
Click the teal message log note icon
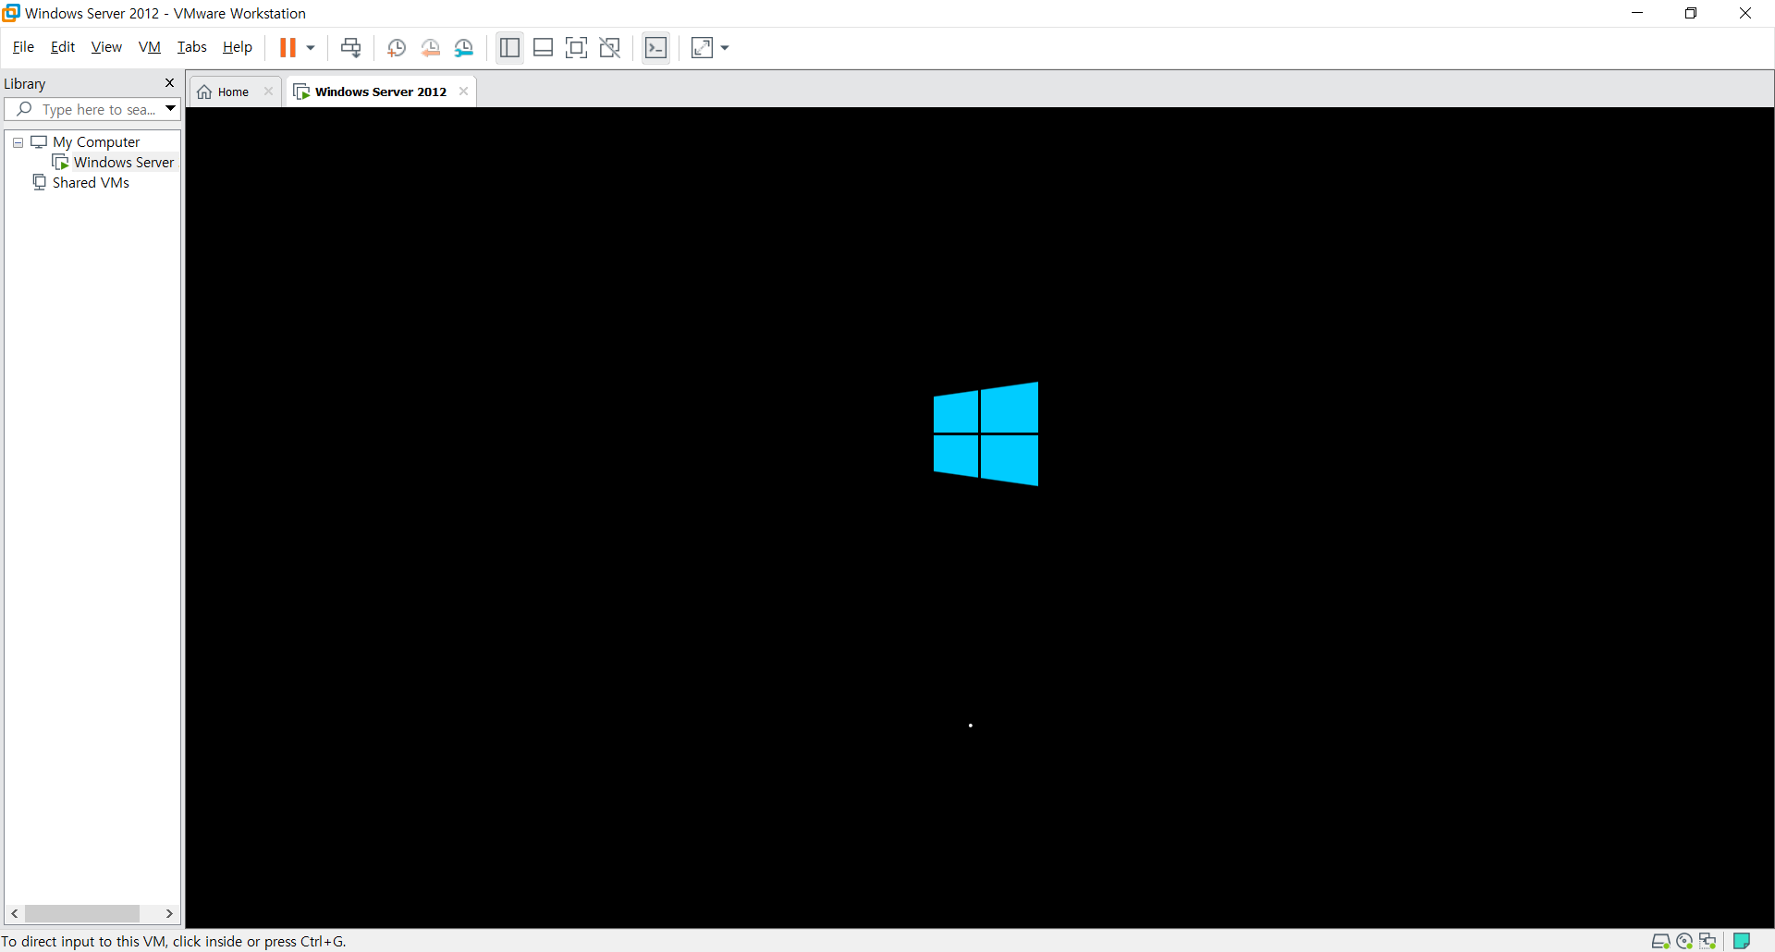coord(1742,941)
